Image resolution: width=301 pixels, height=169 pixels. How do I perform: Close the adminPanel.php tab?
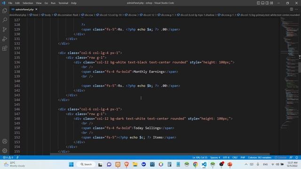[36, 9]
